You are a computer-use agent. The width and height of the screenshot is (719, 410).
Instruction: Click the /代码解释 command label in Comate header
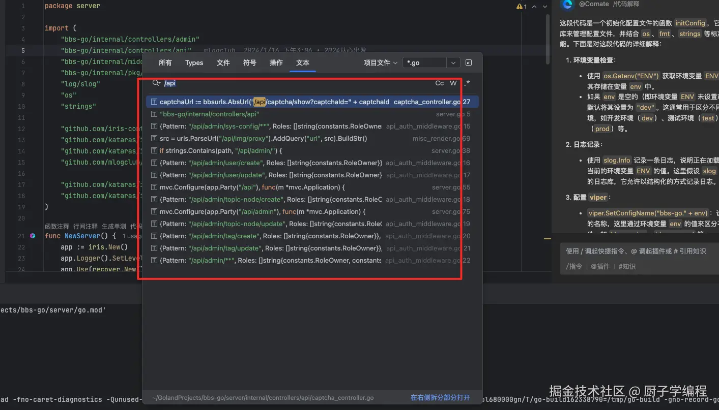[626, 4]
